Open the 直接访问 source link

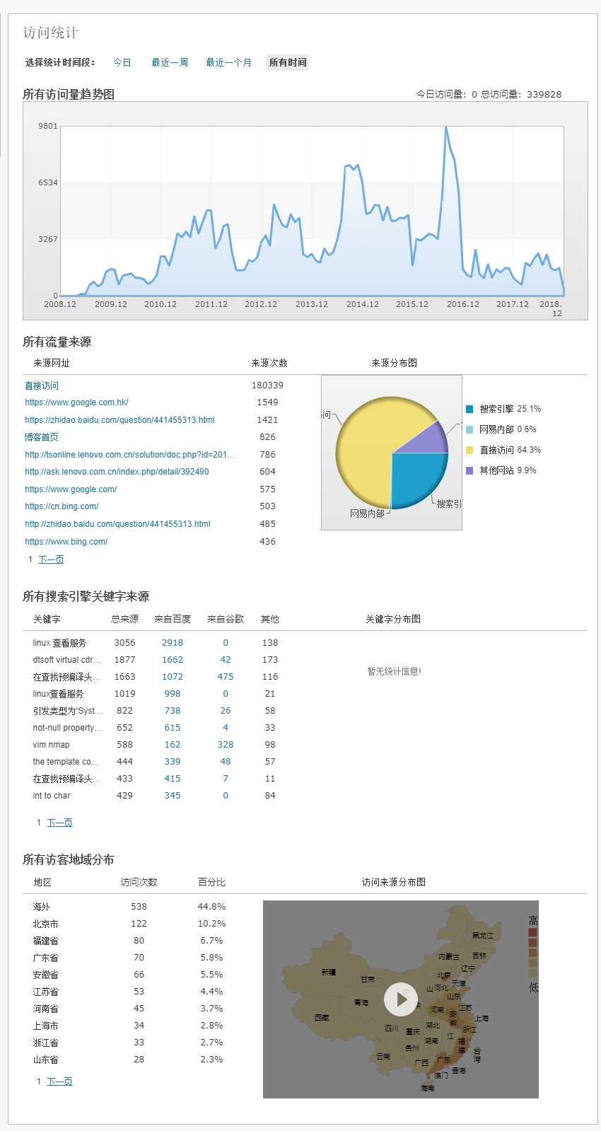tap(42, 385)
